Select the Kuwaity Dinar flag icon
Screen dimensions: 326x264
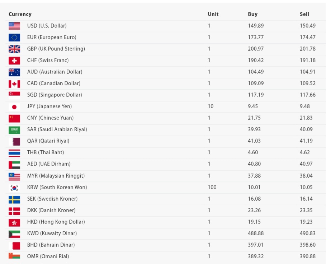(x=14, y=233)
